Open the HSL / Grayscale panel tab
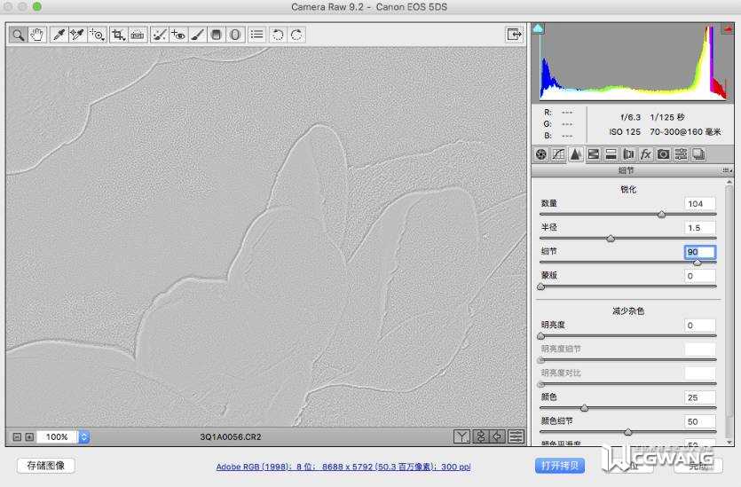Screen dimensions: 741x487 [593, 154]
